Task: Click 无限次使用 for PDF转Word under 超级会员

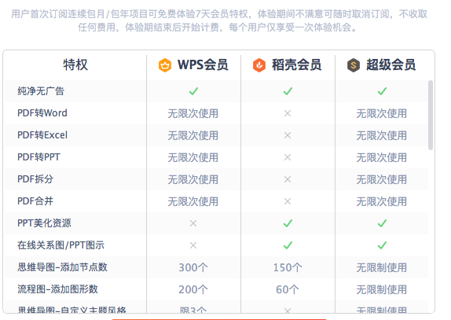Action: [x=382, y=114]
